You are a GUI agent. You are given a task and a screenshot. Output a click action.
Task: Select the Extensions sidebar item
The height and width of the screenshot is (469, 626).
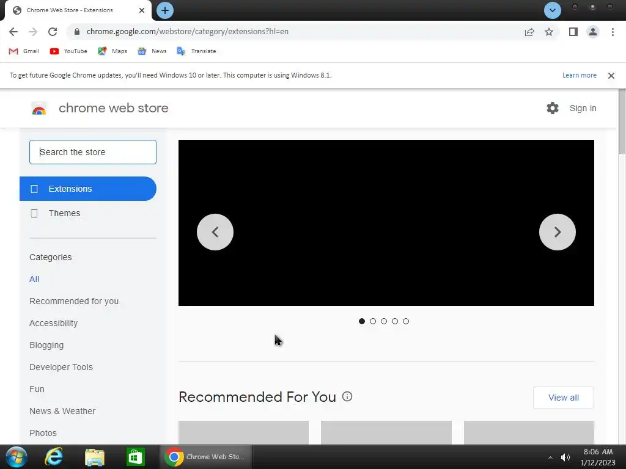pos(88,189)
